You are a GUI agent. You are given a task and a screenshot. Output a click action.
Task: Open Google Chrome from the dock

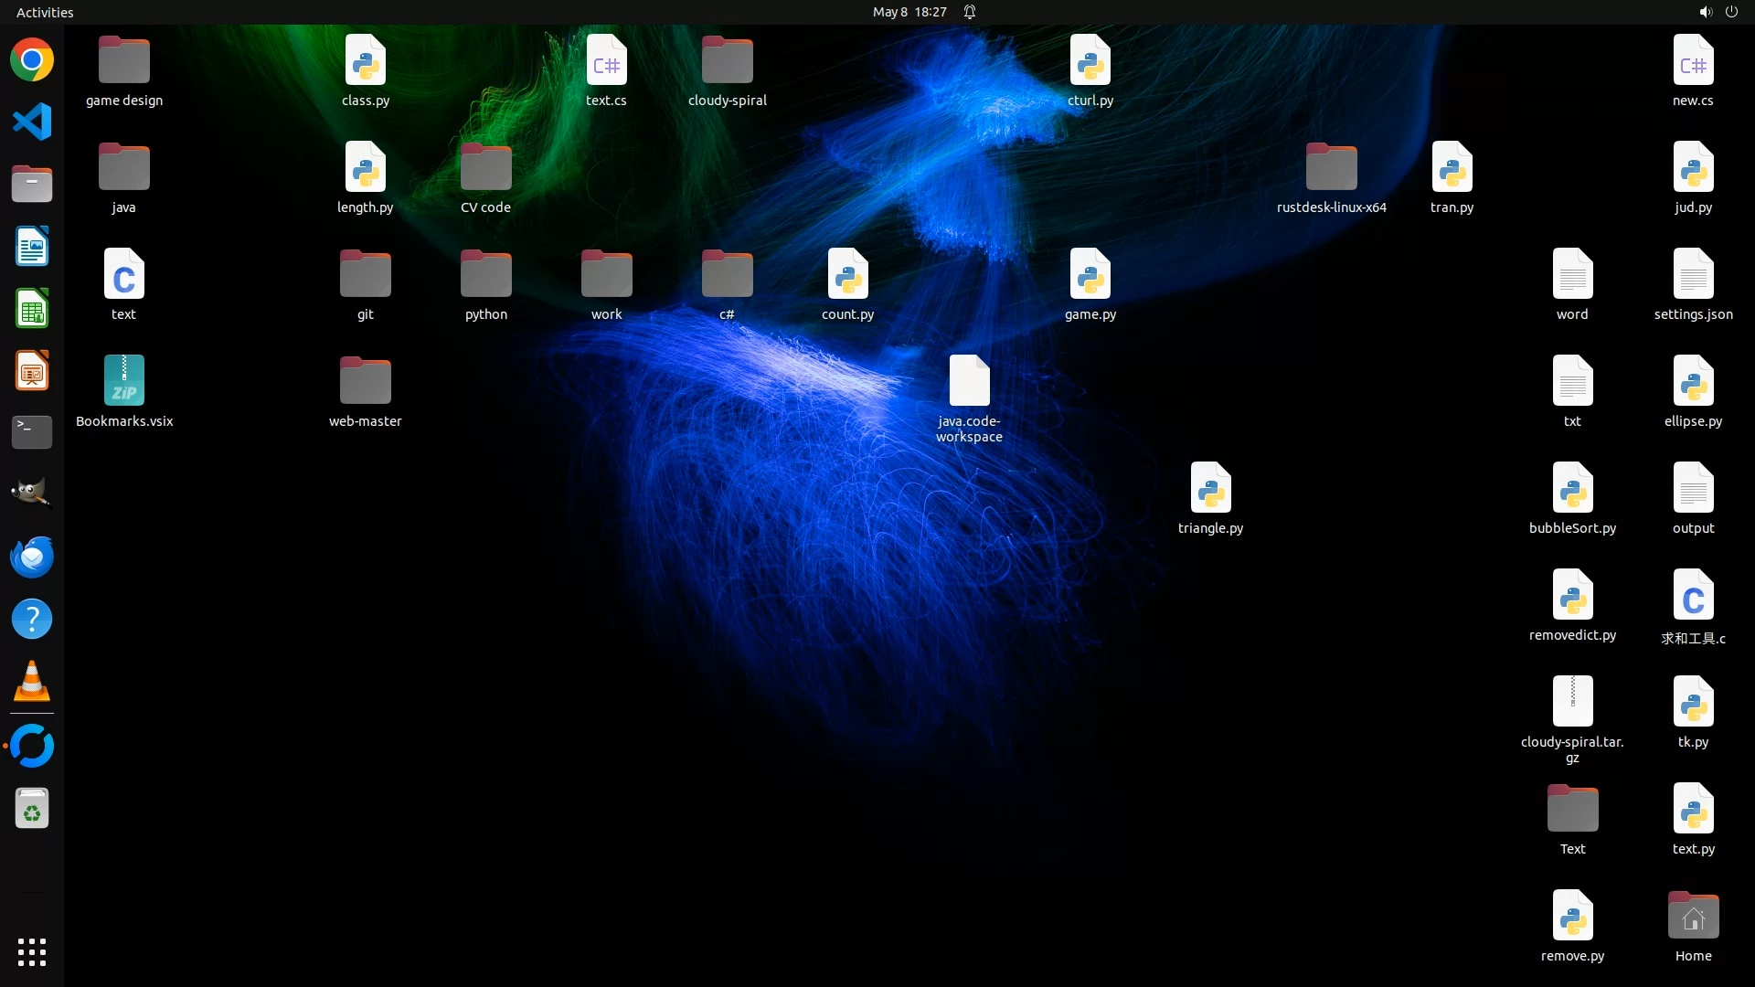click(x=32, y=60)
